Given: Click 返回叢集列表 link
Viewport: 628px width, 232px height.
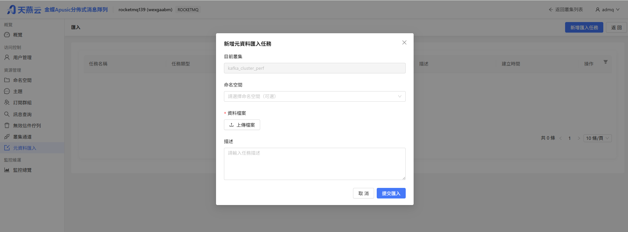Looking at the screenshot, I should tap(566, 10).
